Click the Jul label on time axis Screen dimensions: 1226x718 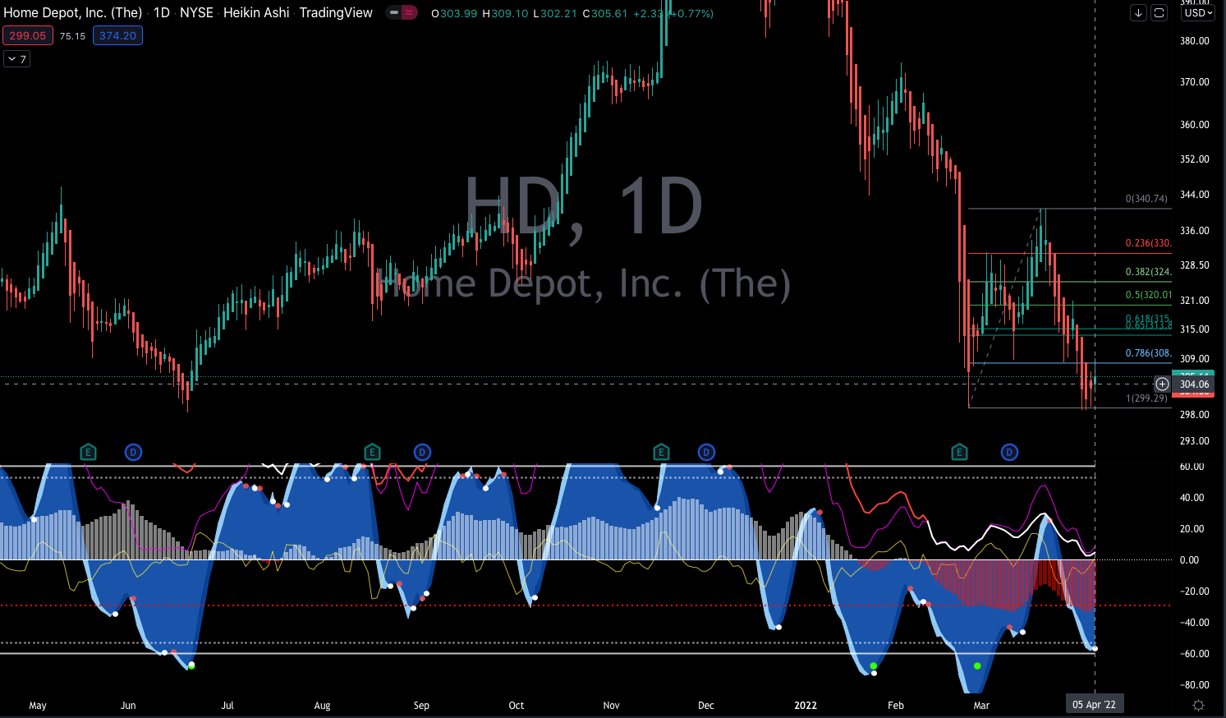pos(227,706)
